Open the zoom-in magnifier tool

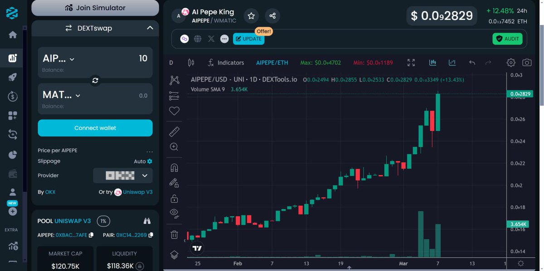pos(174,146)
